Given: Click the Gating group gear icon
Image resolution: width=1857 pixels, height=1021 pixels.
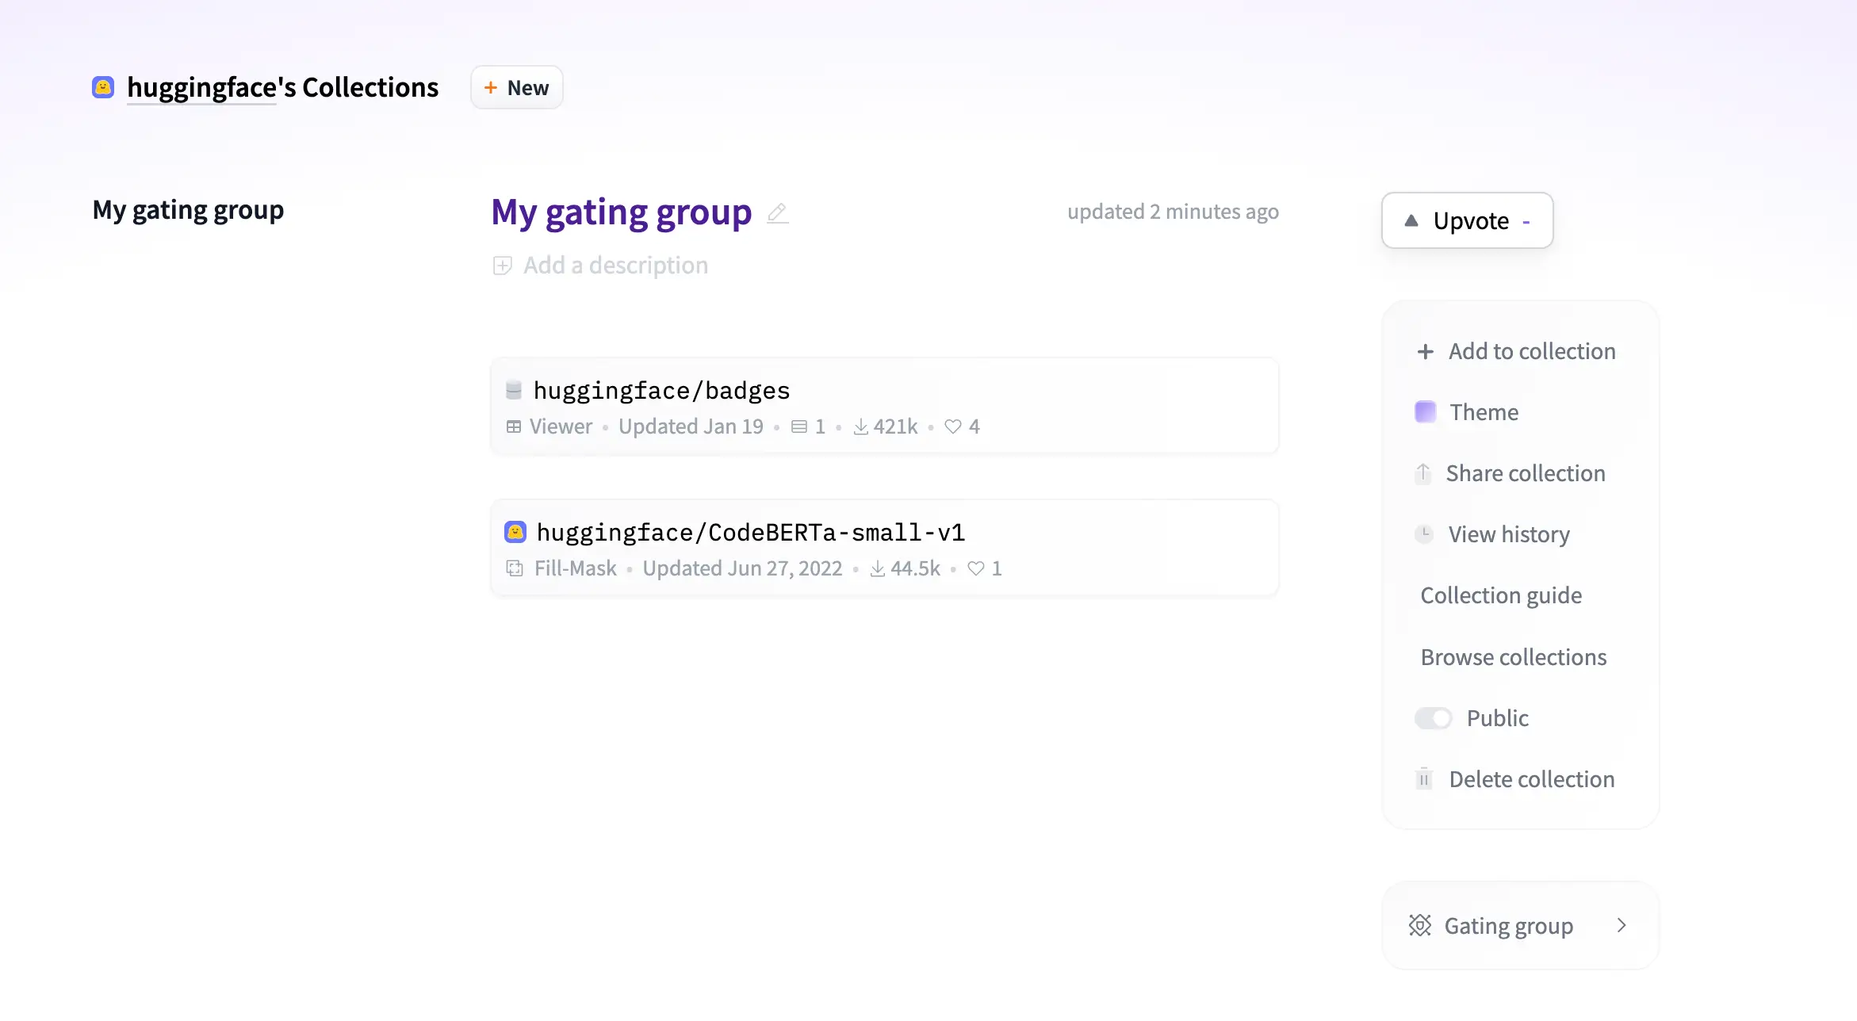Looking at the screenshot, I should point(1419,925).
